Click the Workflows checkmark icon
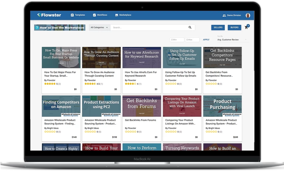The image size is (284, 171). pos(94,15)
